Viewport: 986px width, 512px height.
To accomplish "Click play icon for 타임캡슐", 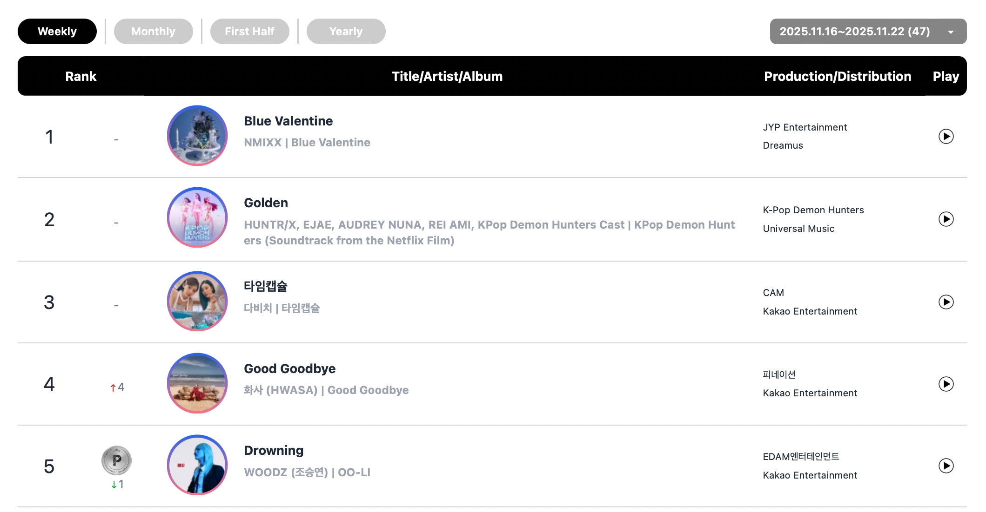I will click(946, 302).
